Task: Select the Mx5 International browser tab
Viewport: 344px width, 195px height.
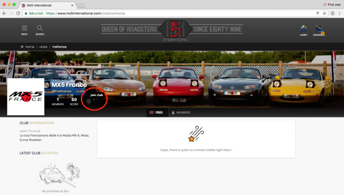Action: click(x=47, y=5)
